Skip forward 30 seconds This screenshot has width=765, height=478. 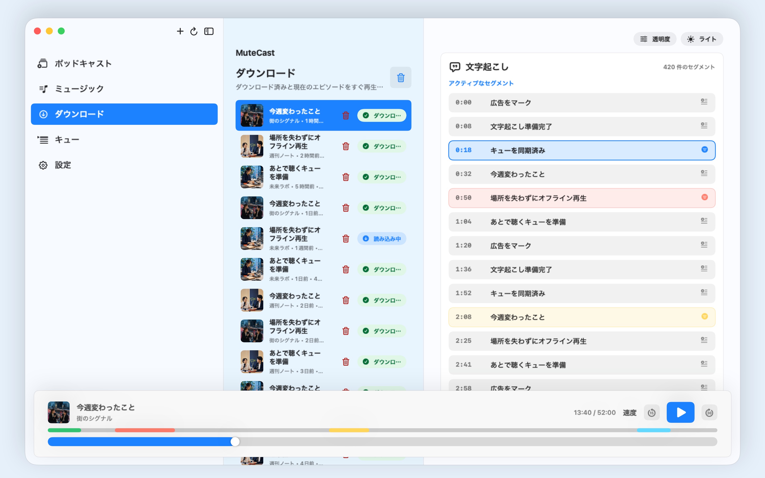pyautogui.click(x=709, y=413)
